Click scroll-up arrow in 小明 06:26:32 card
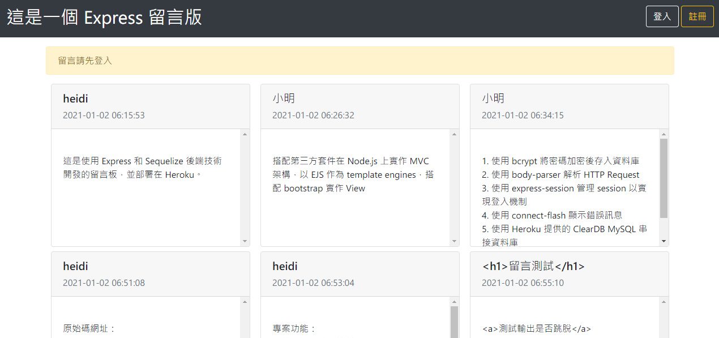This screenshot has height=338, width=719. point(454,134)
